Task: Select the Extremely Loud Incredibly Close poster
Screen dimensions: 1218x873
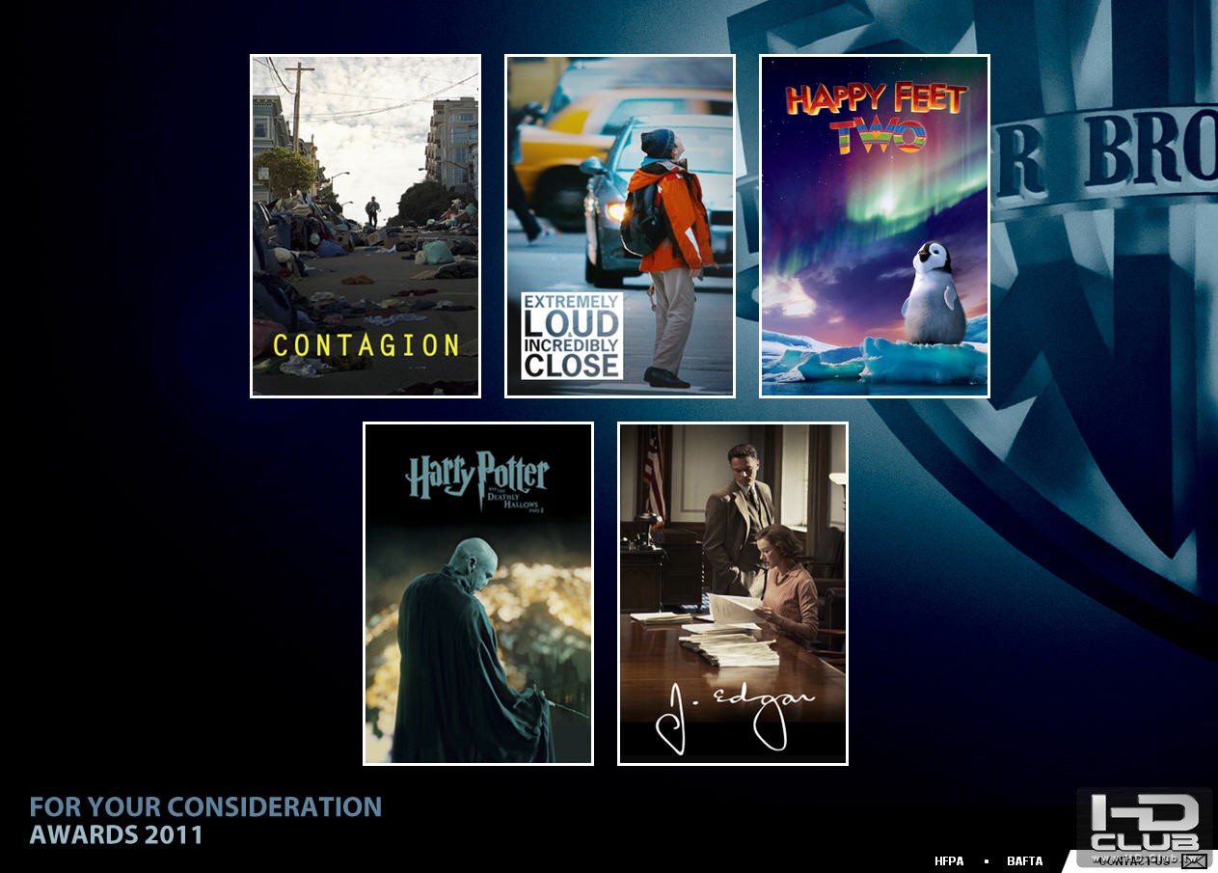Action: tap(620, 226)
